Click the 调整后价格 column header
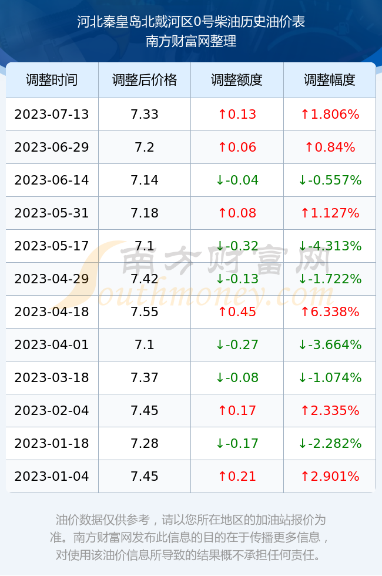This screenshot has width=382, height=576. tap(145, 80)
